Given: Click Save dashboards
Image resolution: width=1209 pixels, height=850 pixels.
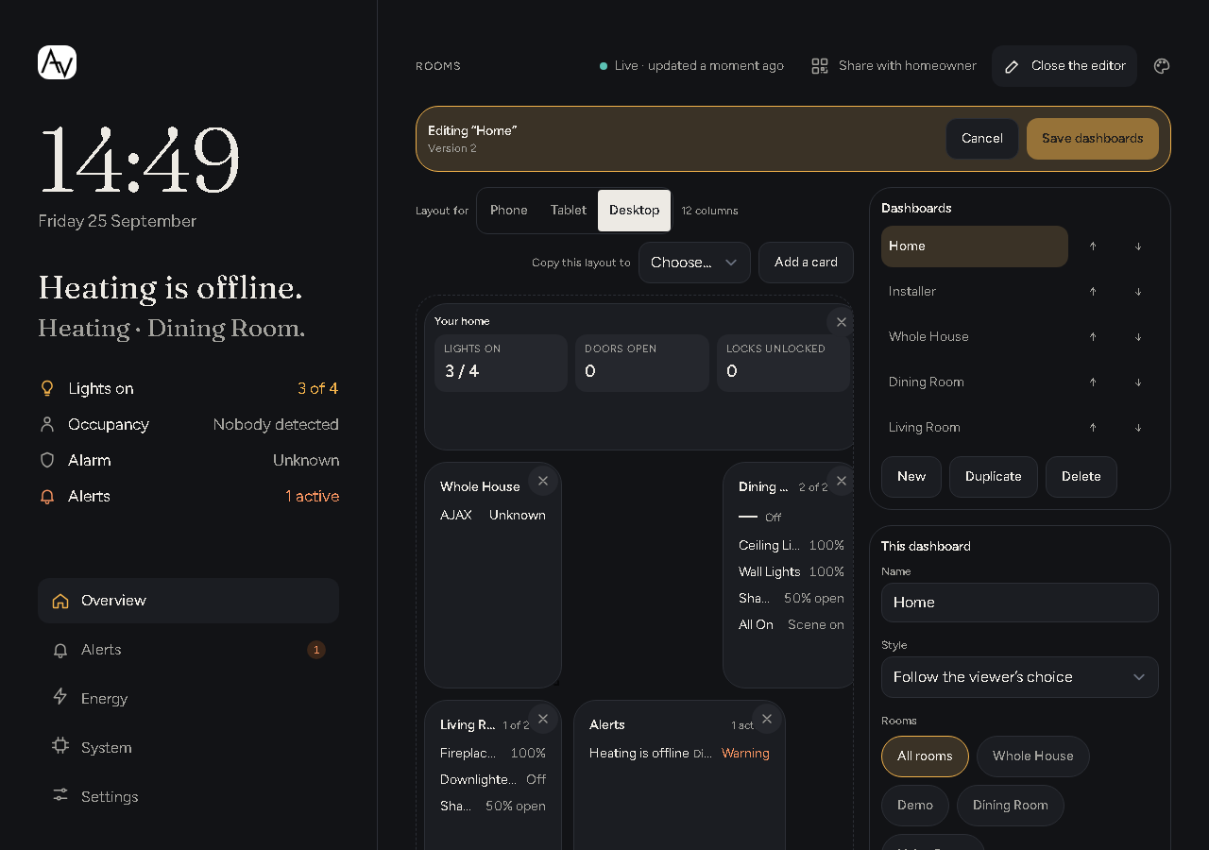Looking at the screenshot, I should coord(1093,139).
